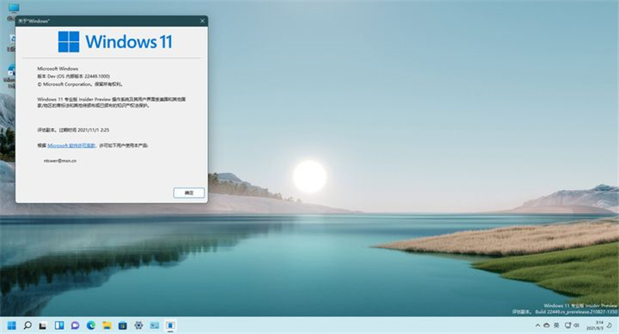Click the Microsoft Windows product name text
The image size is (619, 334).
click(57, 69)
